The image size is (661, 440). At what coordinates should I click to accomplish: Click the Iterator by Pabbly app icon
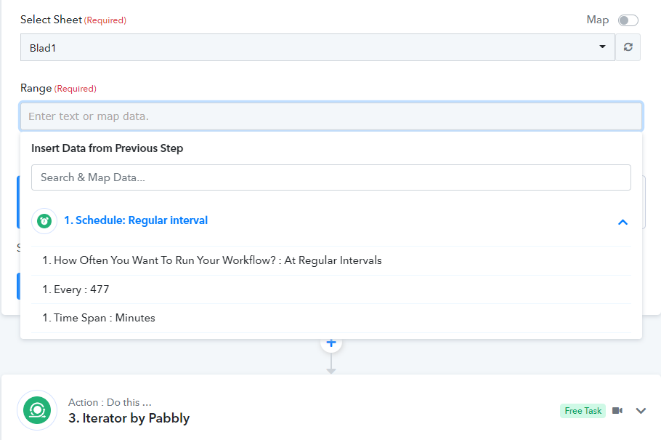coord(37,410)
